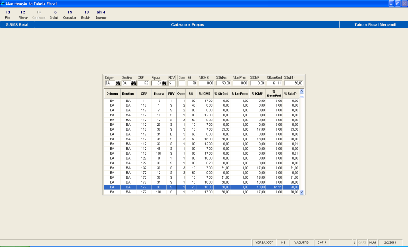Viewport: 408px width, 247px height.
Task: Select row CRF 172 Figura 30
Action: point(201,178)
